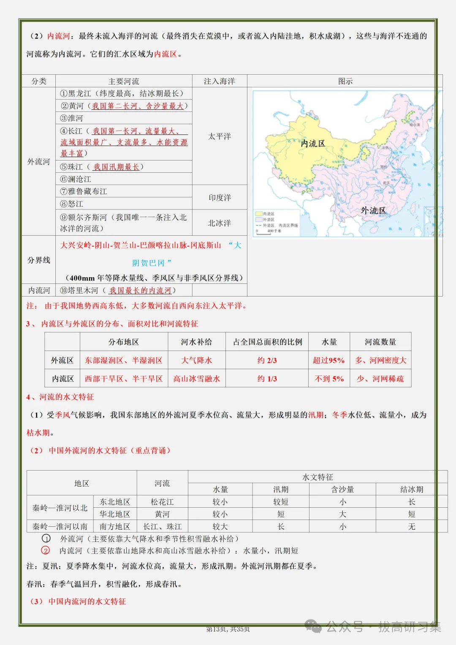Click the '外流河' category cell in first table

click(39, 162)
